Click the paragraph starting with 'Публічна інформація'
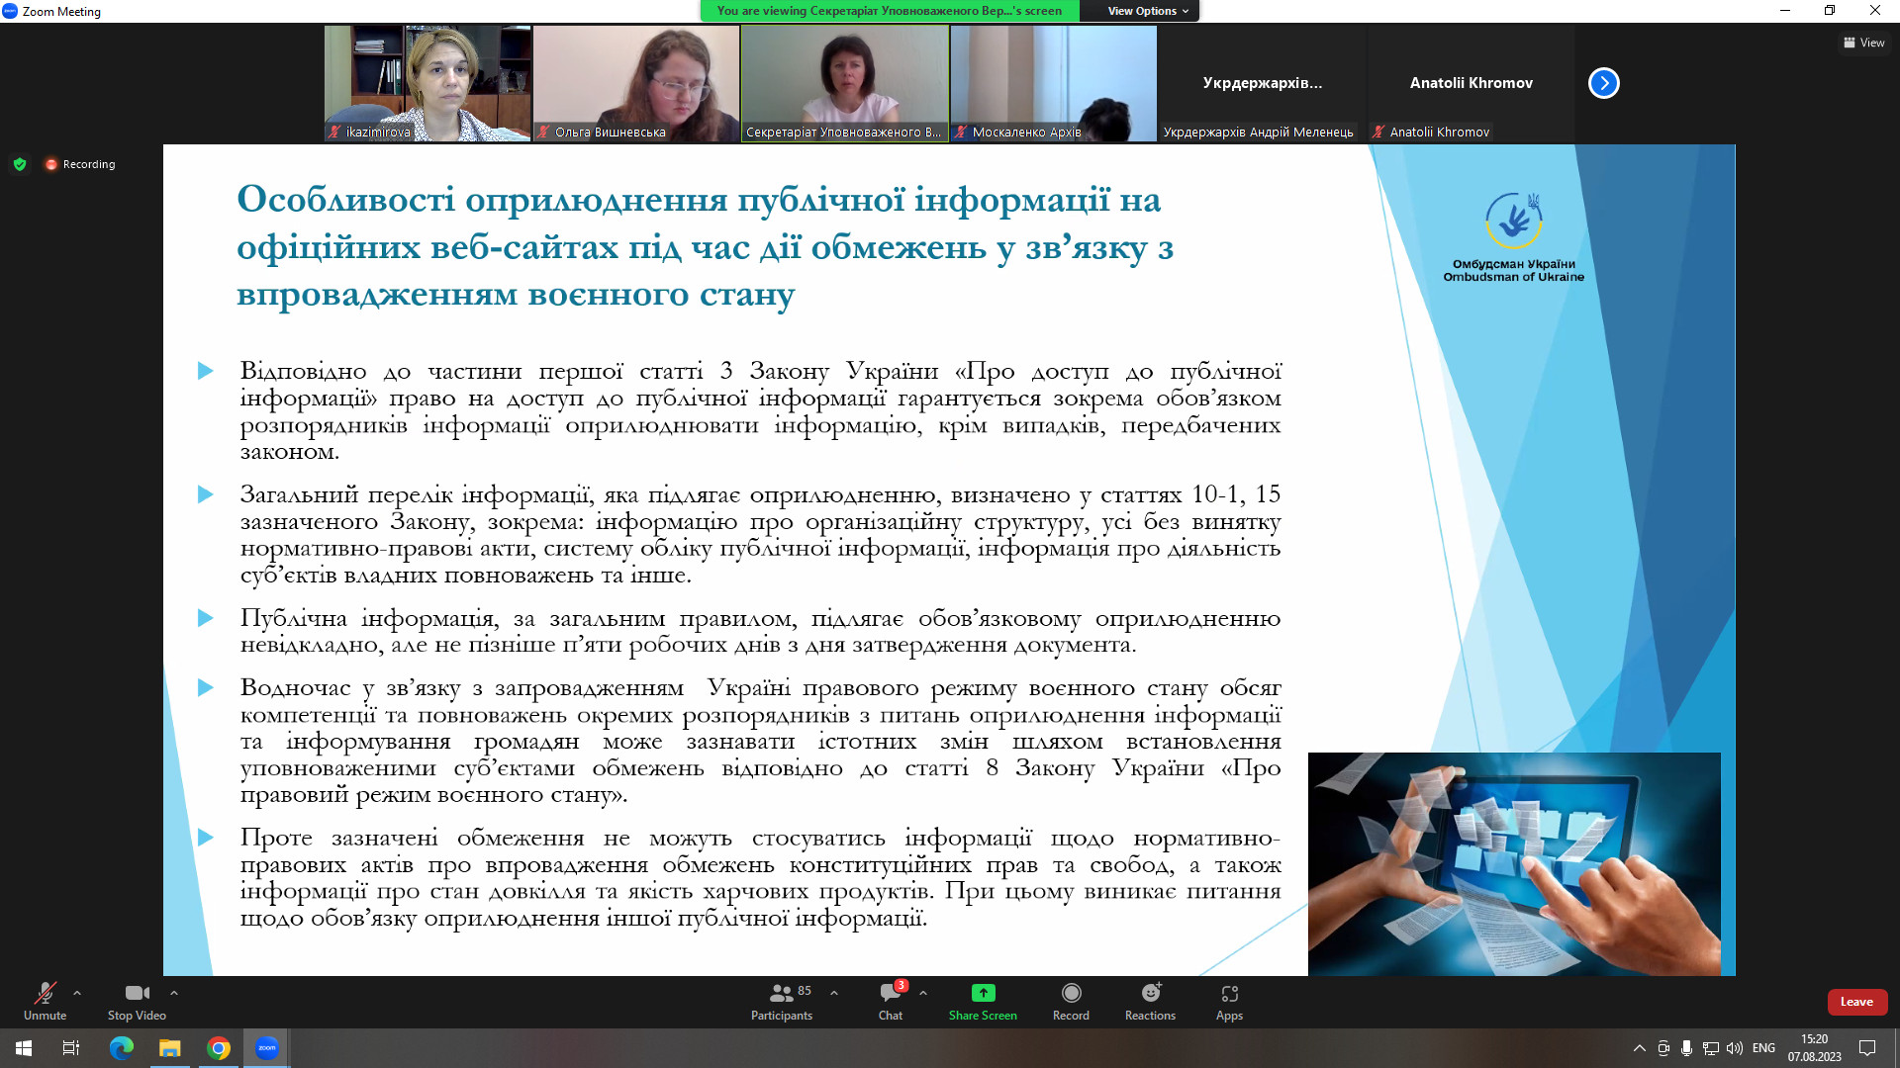Image resolution: width=1900 pixels, height=1068 pixels. [x=760, y=632]
